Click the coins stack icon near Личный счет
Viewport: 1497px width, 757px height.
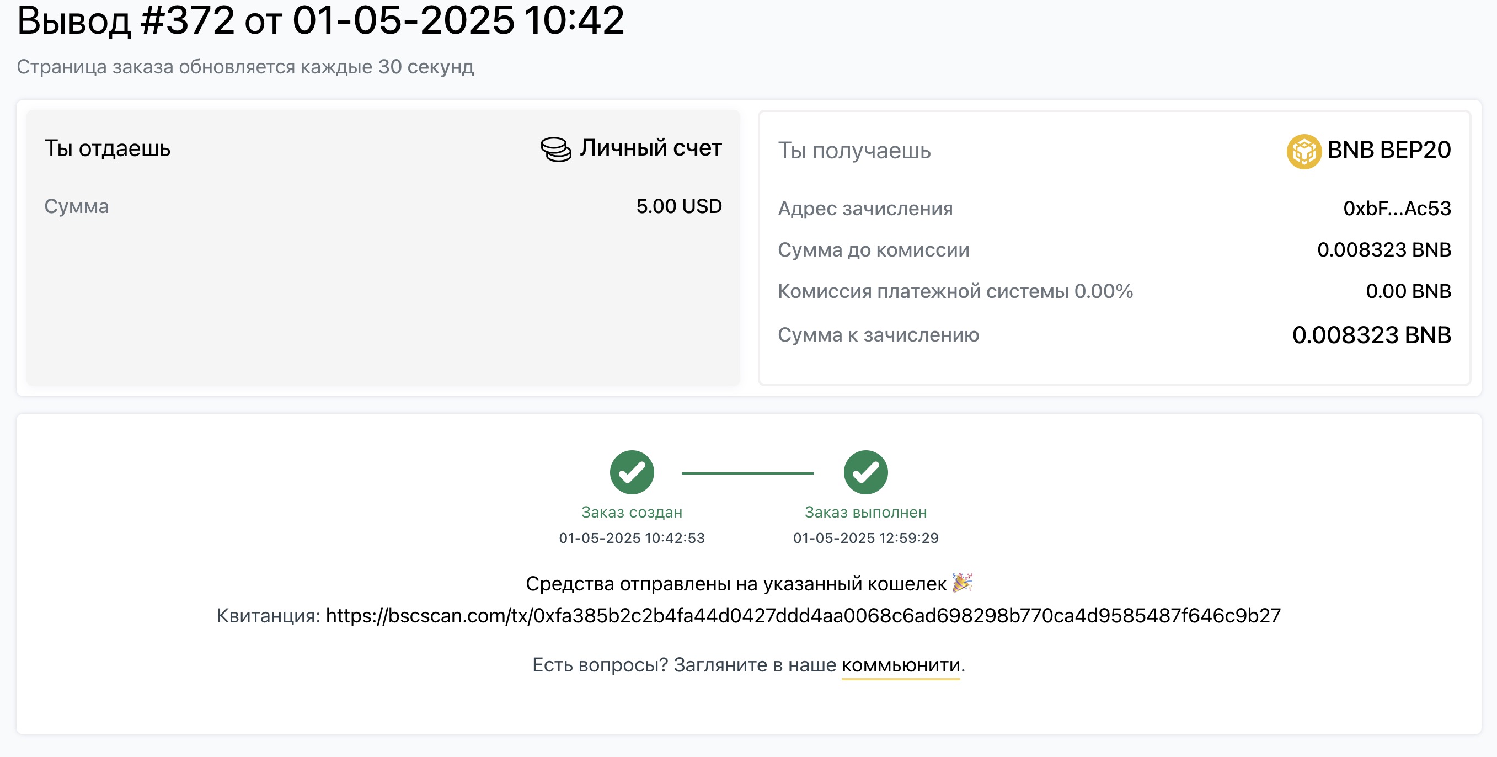(555, 149)
